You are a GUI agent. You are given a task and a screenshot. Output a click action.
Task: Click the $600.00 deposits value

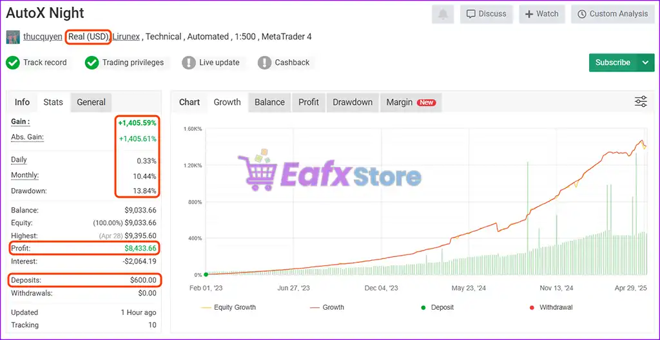143,280
